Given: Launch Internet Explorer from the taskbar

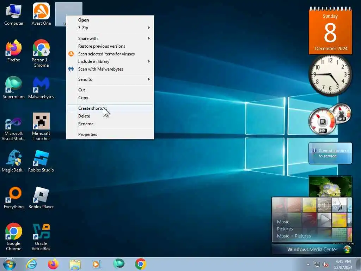Looking at the screenshot, I should click(x=31, y=264).
